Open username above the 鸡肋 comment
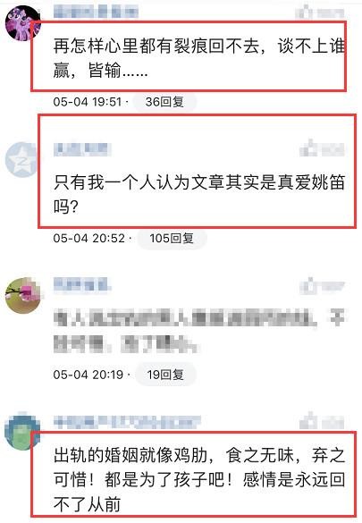Image resolution: width=362 pixels, height=523 pixels. pyautogui.click(x=127, y=422)
